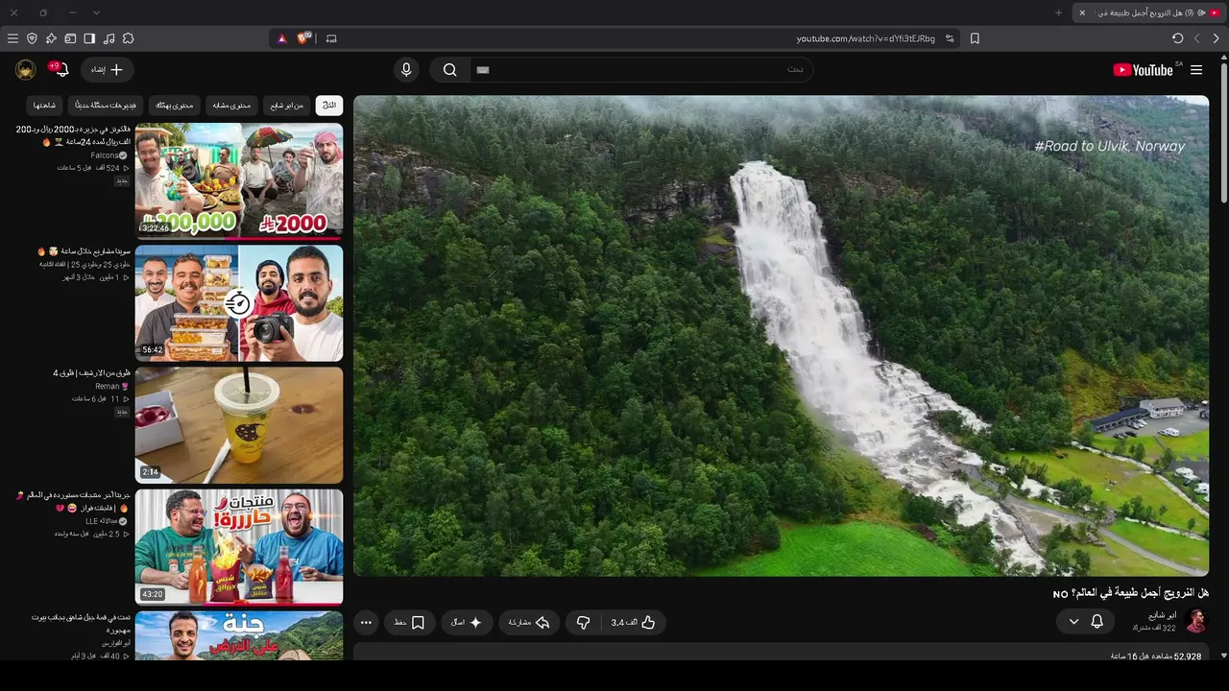Click the main video player
Screen dimensions: 1229x691
pyautogui.click(x=782, y=336)
